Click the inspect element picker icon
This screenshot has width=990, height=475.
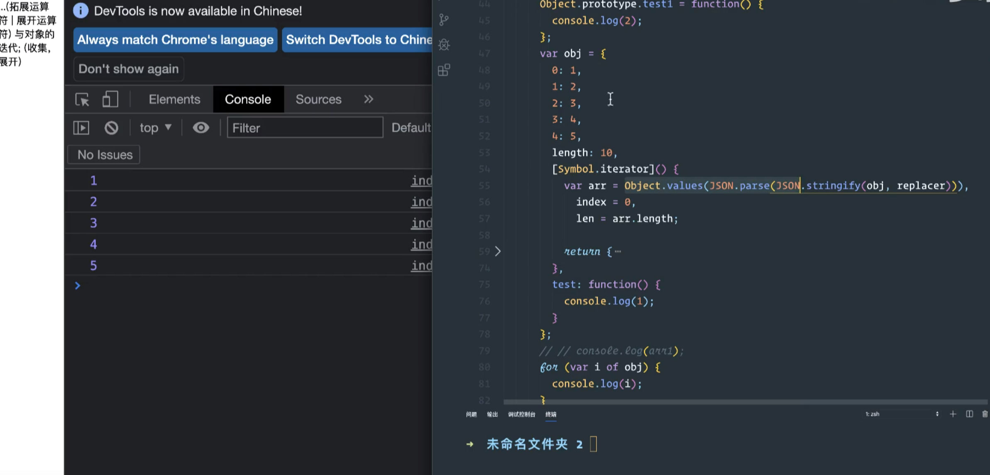(82, 100)
